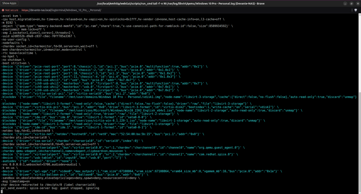Image resolution: width=361 pixels, height=194 pixels.
Task: Click the '-sandbox on,obsolete=deny' line
Action: 70,178
